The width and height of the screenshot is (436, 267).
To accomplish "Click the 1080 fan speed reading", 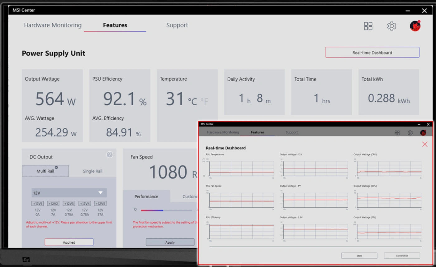I will click(x=168, y=172).
